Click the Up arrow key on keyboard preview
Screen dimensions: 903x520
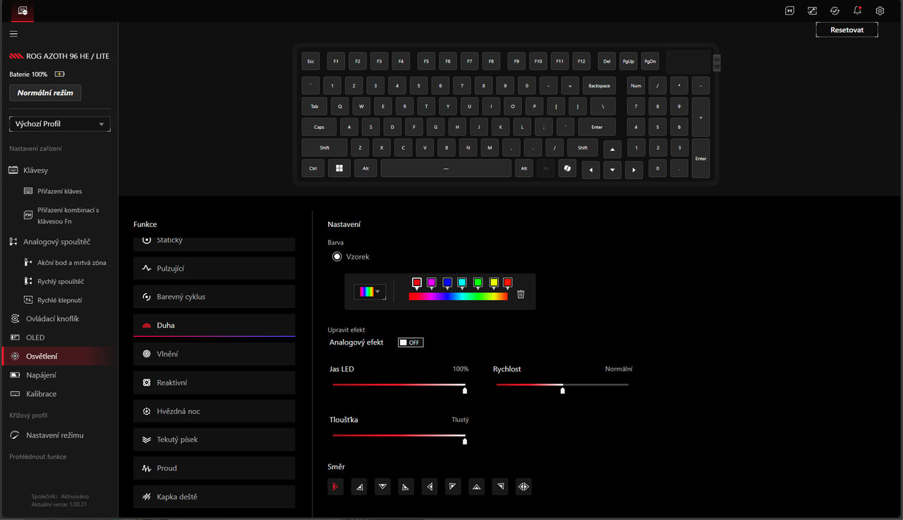point(612,149)
